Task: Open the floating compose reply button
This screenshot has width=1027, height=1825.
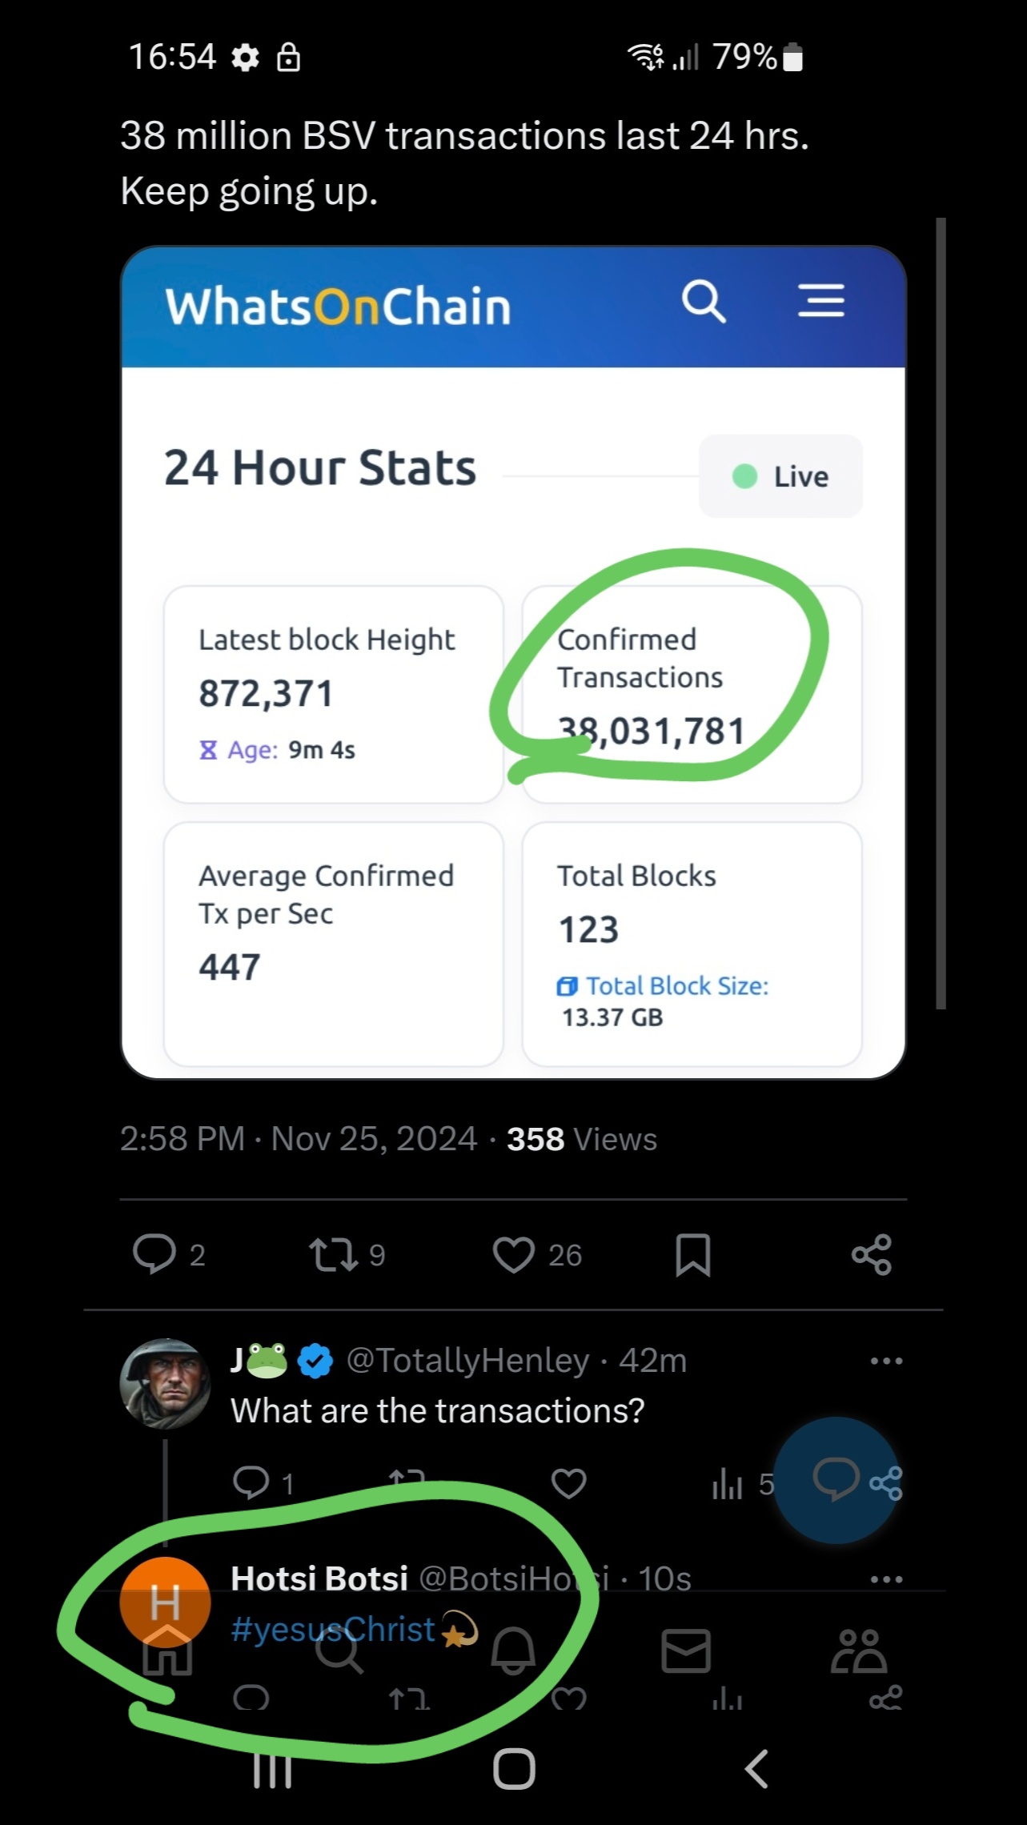Action: 836,1479
